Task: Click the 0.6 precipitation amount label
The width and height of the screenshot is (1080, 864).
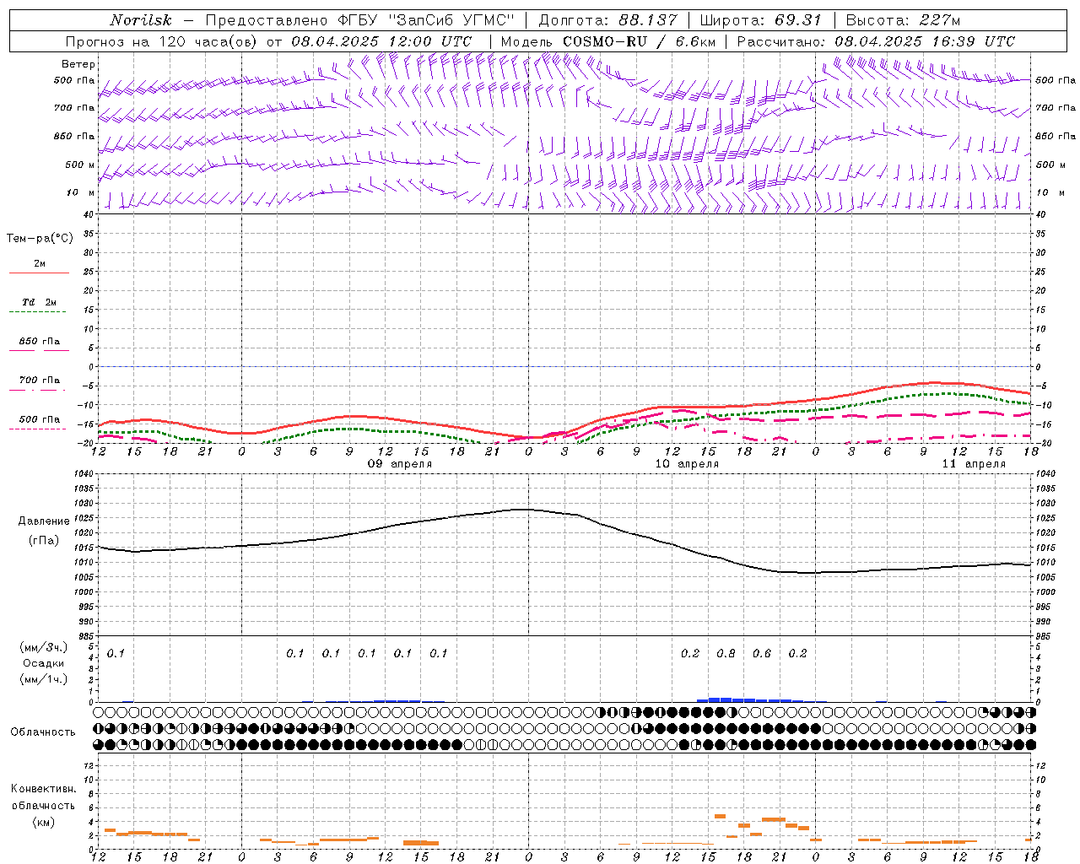Action: tap(762, 653)
